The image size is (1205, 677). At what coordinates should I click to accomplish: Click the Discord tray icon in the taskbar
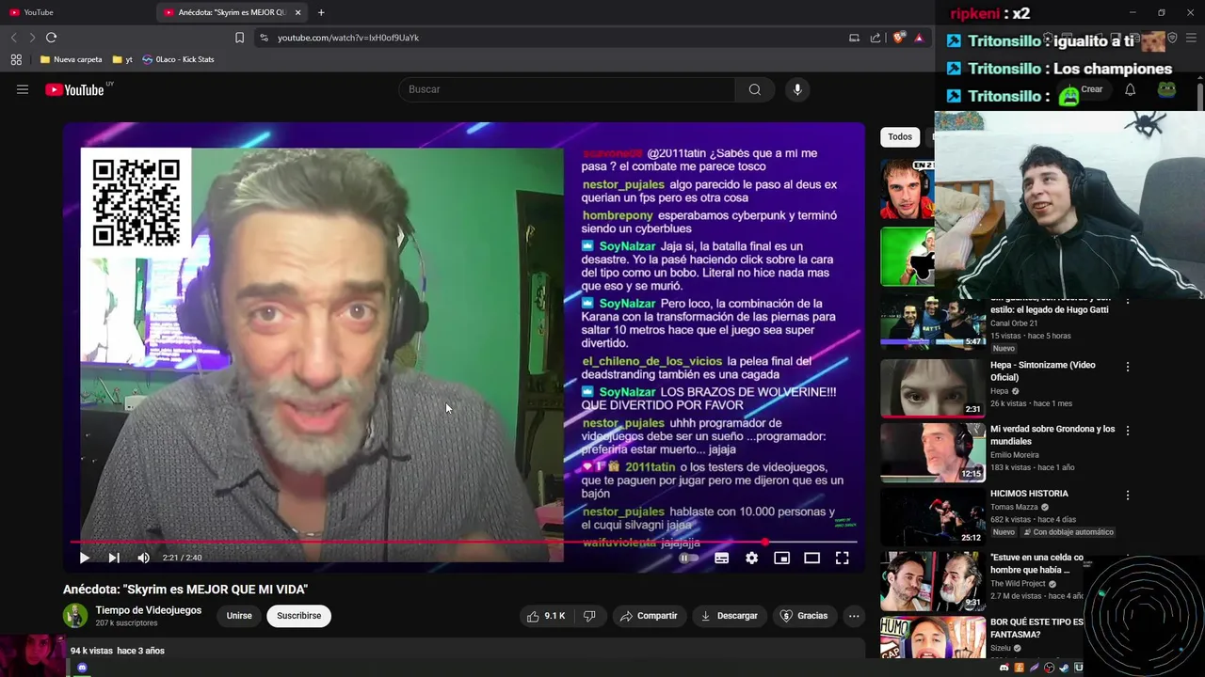pos(1004,668)
